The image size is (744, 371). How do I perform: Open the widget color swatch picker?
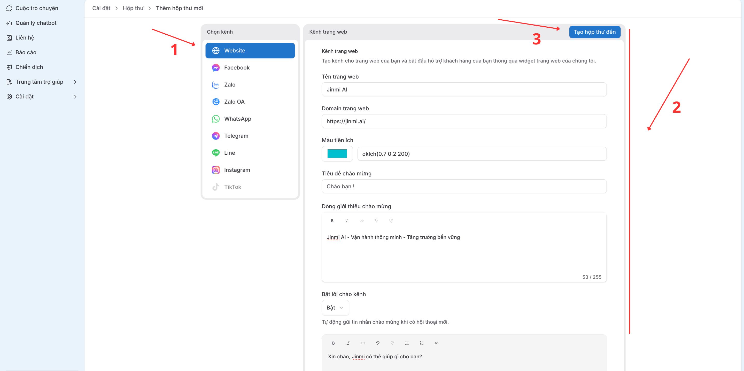tap(337, 154)
